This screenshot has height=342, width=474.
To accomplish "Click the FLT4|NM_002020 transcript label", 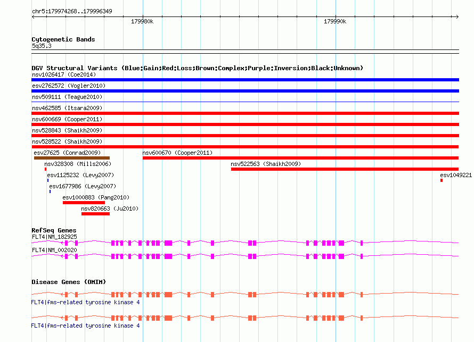I will (x=54, y=250).
